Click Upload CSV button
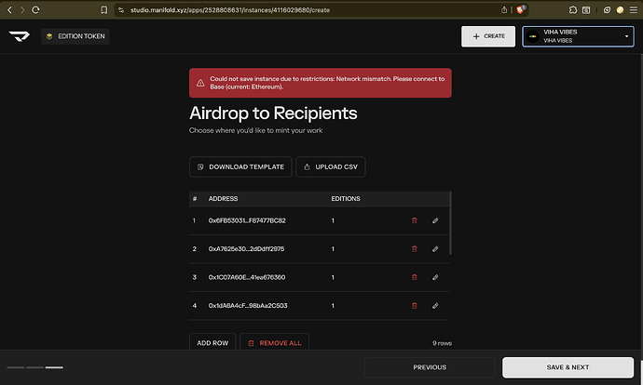The image size is (643, 385). (x=331, y=167)
